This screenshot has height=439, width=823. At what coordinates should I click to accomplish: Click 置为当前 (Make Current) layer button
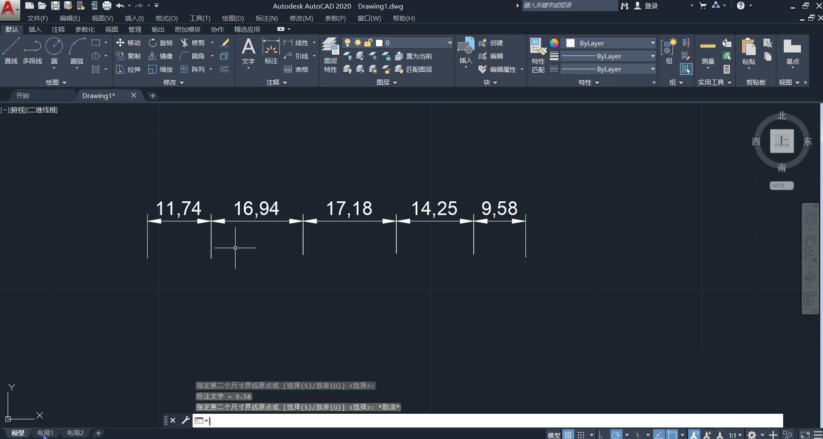point(413,56)
